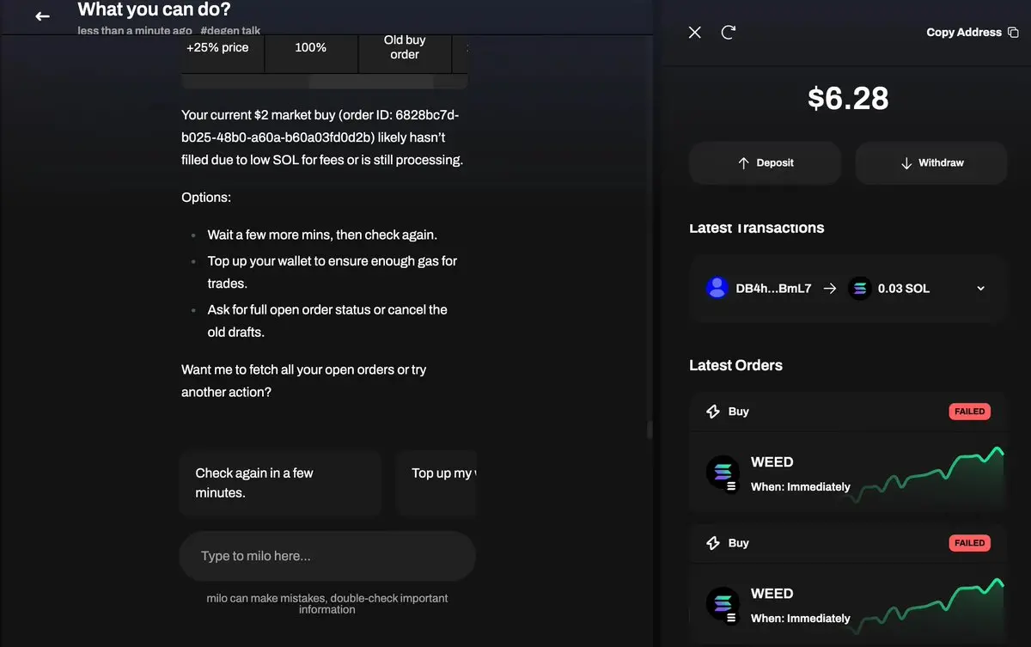Viewport: 1031px width, 647px height.
Task: Click the #degen talk channel tag
Action: pyautogui.click(x=230, y=29)
